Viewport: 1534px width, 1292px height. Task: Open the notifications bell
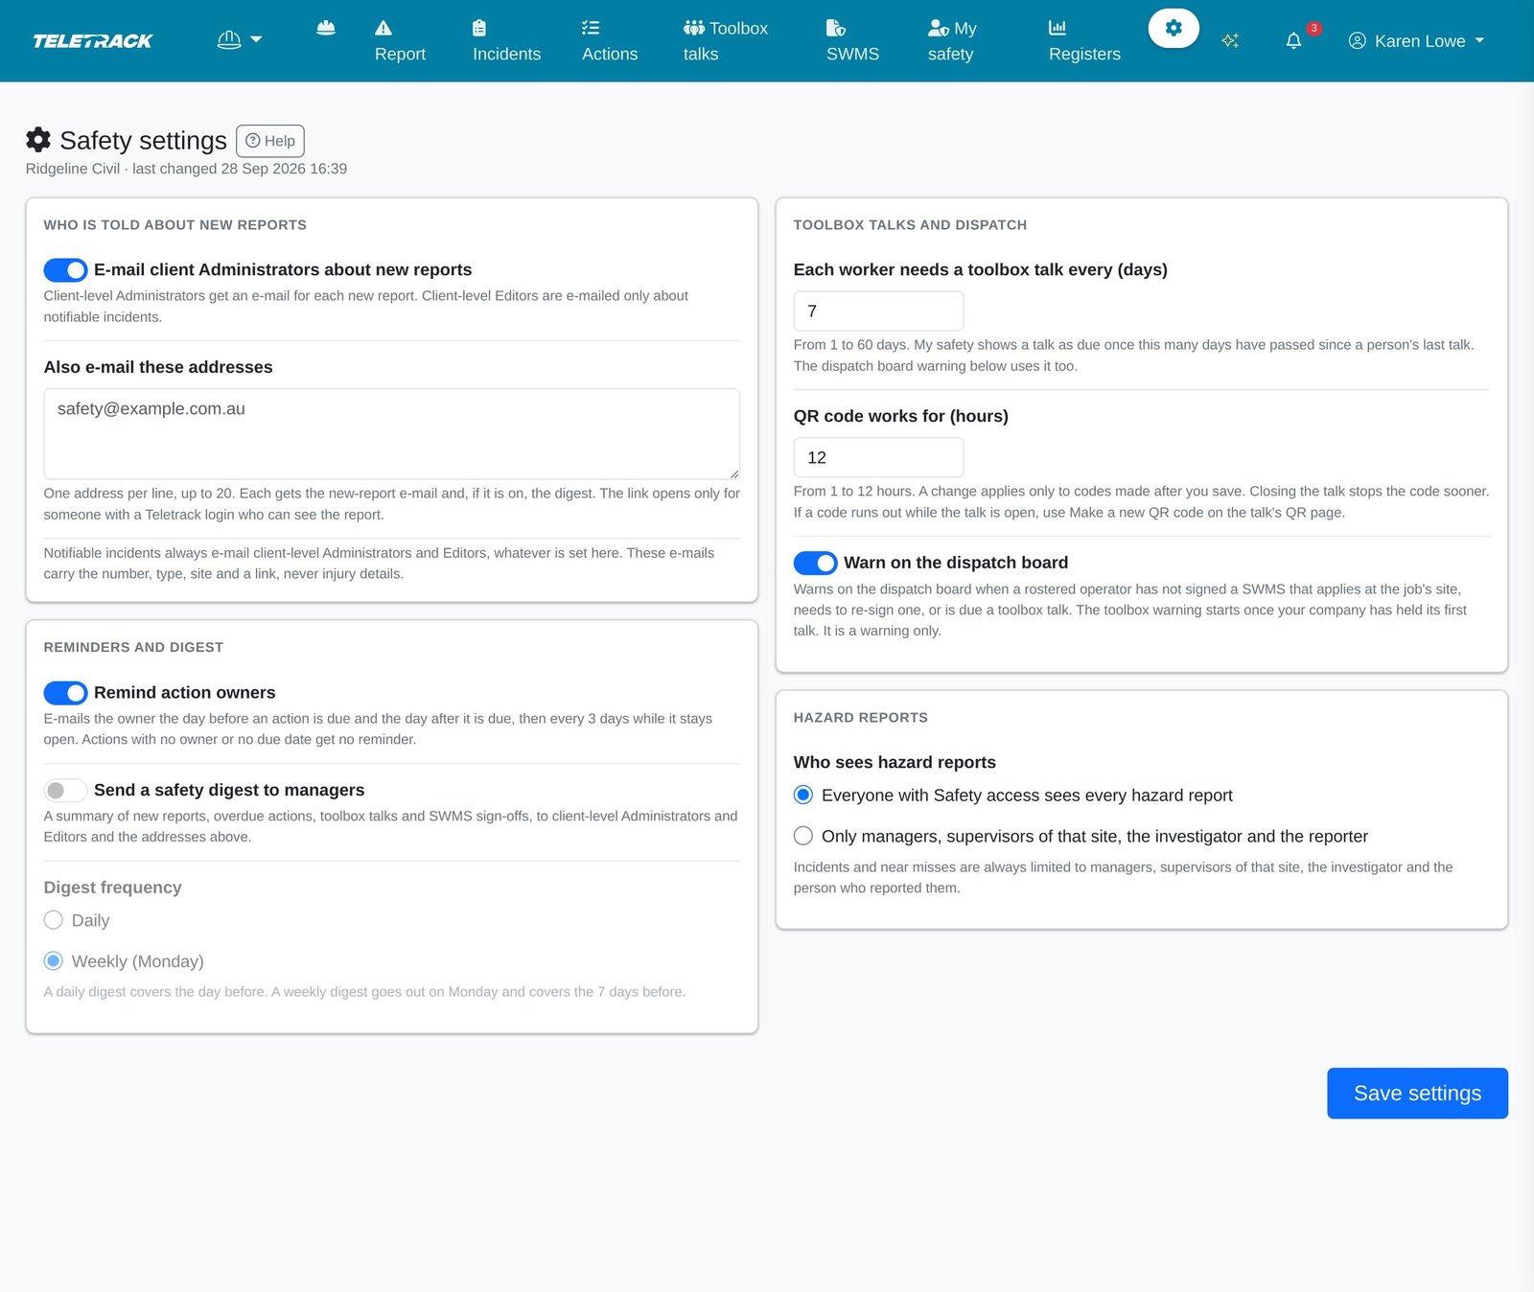1293,40
